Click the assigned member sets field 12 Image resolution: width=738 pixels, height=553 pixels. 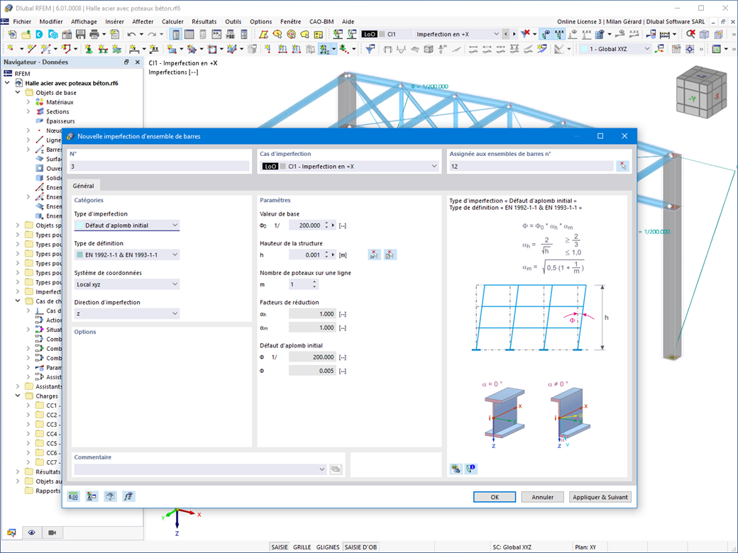[x=532, y=166]
